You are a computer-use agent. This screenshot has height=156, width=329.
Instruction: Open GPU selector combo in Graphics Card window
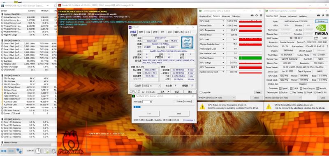tap(283, 98)
